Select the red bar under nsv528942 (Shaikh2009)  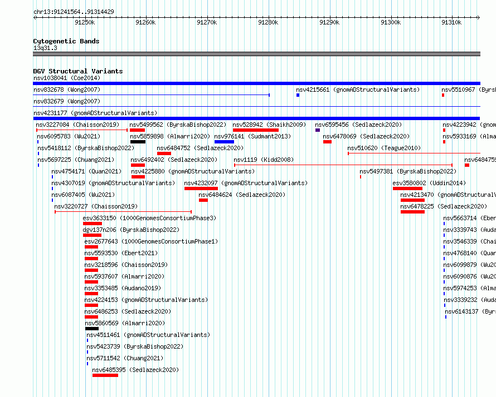256,130
